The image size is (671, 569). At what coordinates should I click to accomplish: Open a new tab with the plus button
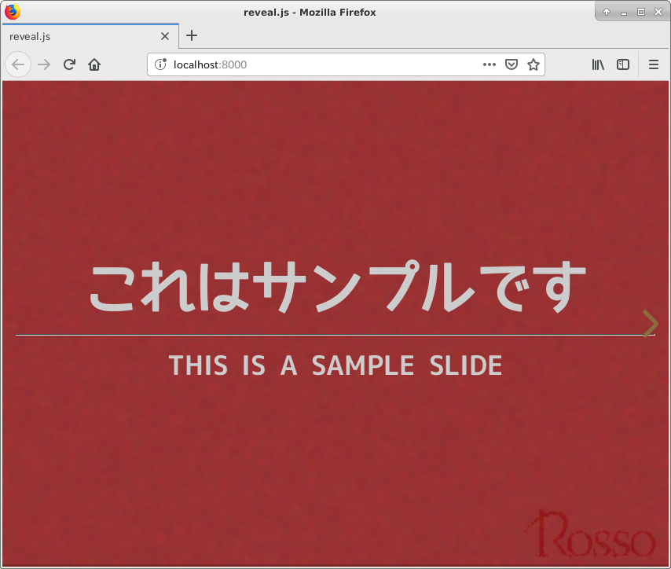click(192, 35)
